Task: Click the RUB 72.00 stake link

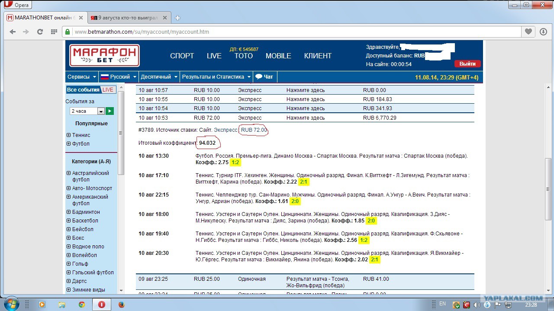Action: coord(254,130)
